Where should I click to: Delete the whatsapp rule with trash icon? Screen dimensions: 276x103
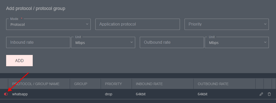coord(269,94)
